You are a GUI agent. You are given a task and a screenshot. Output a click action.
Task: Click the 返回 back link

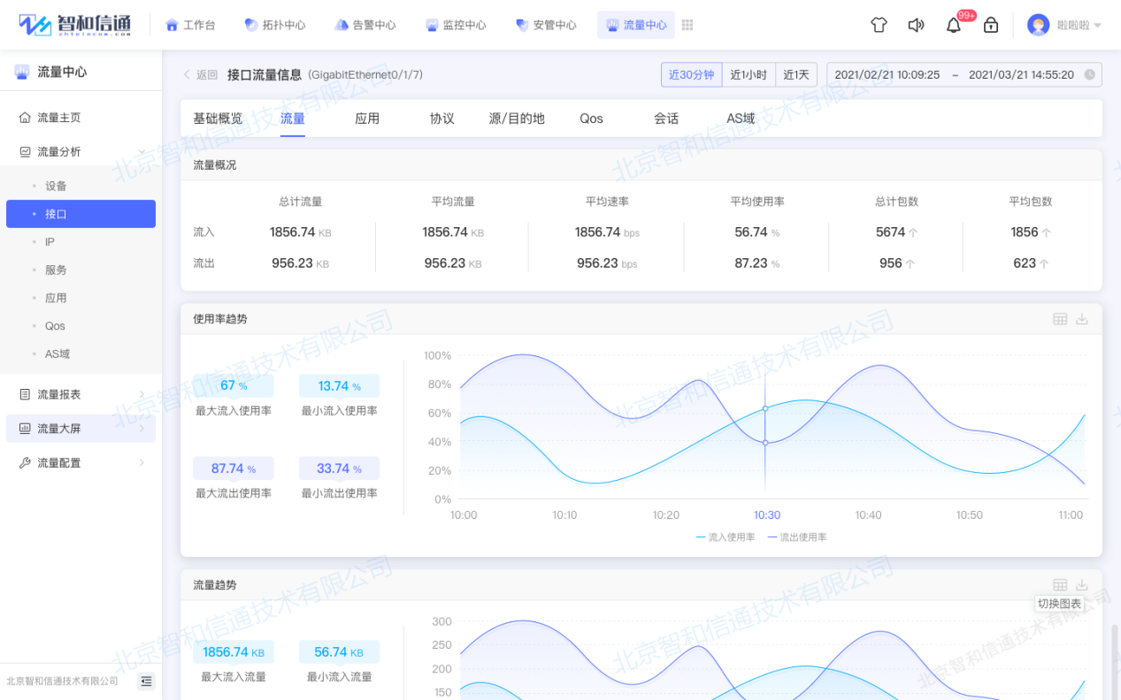coord(200,75)
